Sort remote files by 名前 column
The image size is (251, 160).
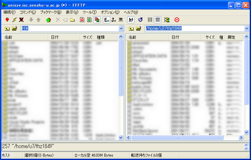pos(147,37)
